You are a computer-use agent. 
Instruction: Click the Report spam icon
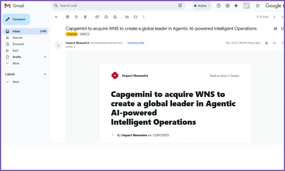(x=76, y=17)
